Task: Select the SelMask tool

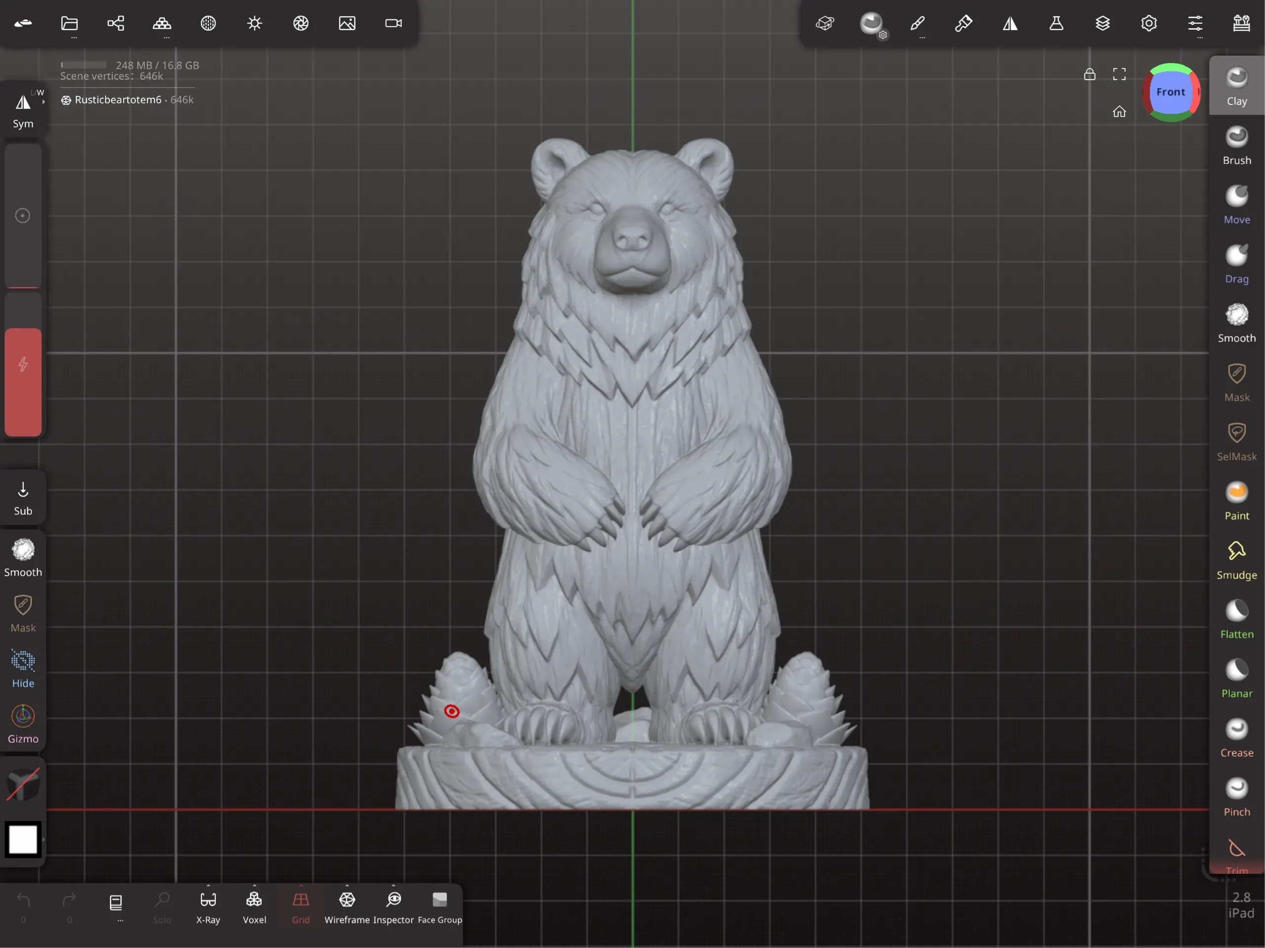Action: click(x=1237, y=441)
